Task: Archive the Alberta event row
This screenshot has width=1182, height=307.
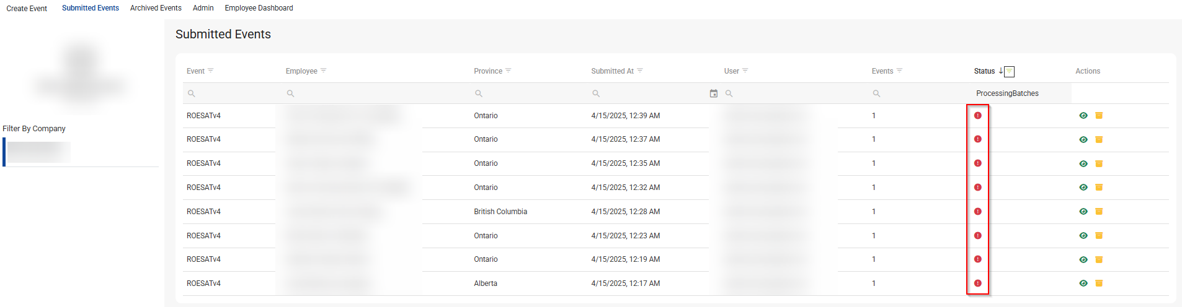Action: point(1098,283)
